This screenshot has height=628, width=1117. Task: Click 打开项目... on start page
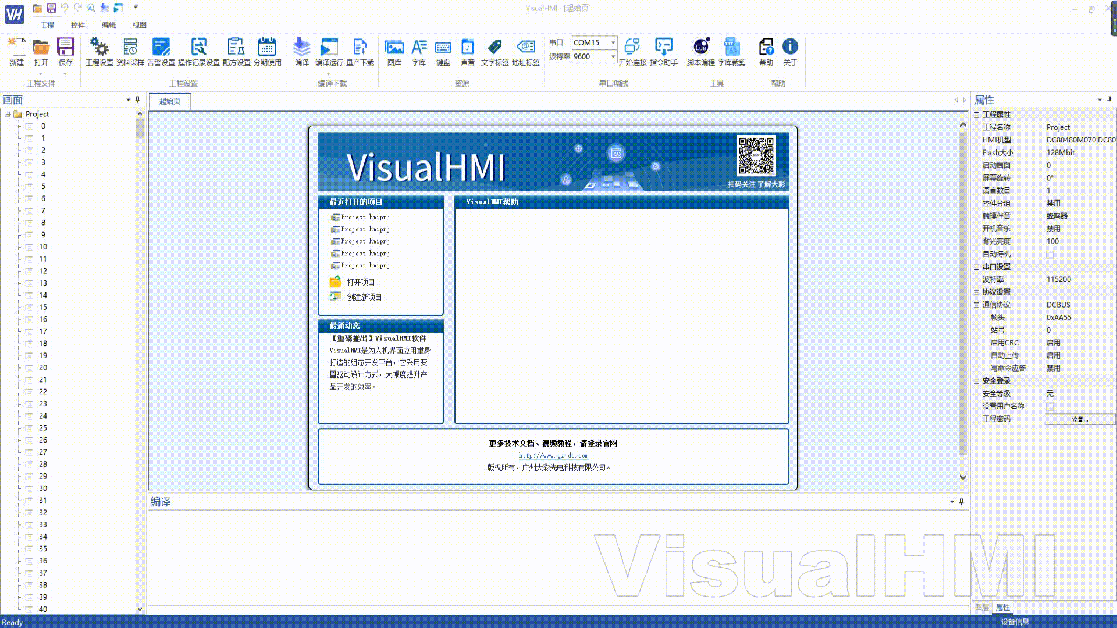pos(365,282)
